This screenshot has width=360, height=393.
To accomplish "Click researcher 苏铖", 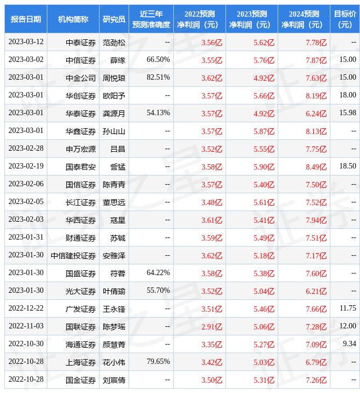I will point(118,238).
